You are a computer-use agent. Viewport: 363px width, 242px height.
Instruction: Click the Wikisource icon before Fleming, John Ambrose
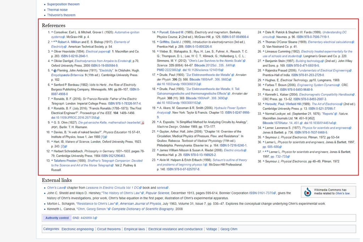[55, 71]
